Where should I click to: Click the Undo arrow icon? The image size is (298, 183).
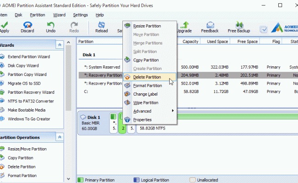[51, 25]
